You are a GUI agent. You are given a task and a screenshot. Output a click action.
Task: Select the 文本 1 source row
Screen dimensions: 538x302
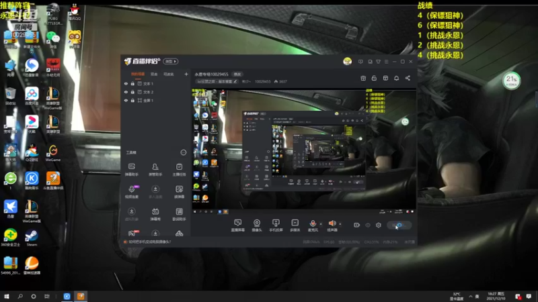(156, 83)
